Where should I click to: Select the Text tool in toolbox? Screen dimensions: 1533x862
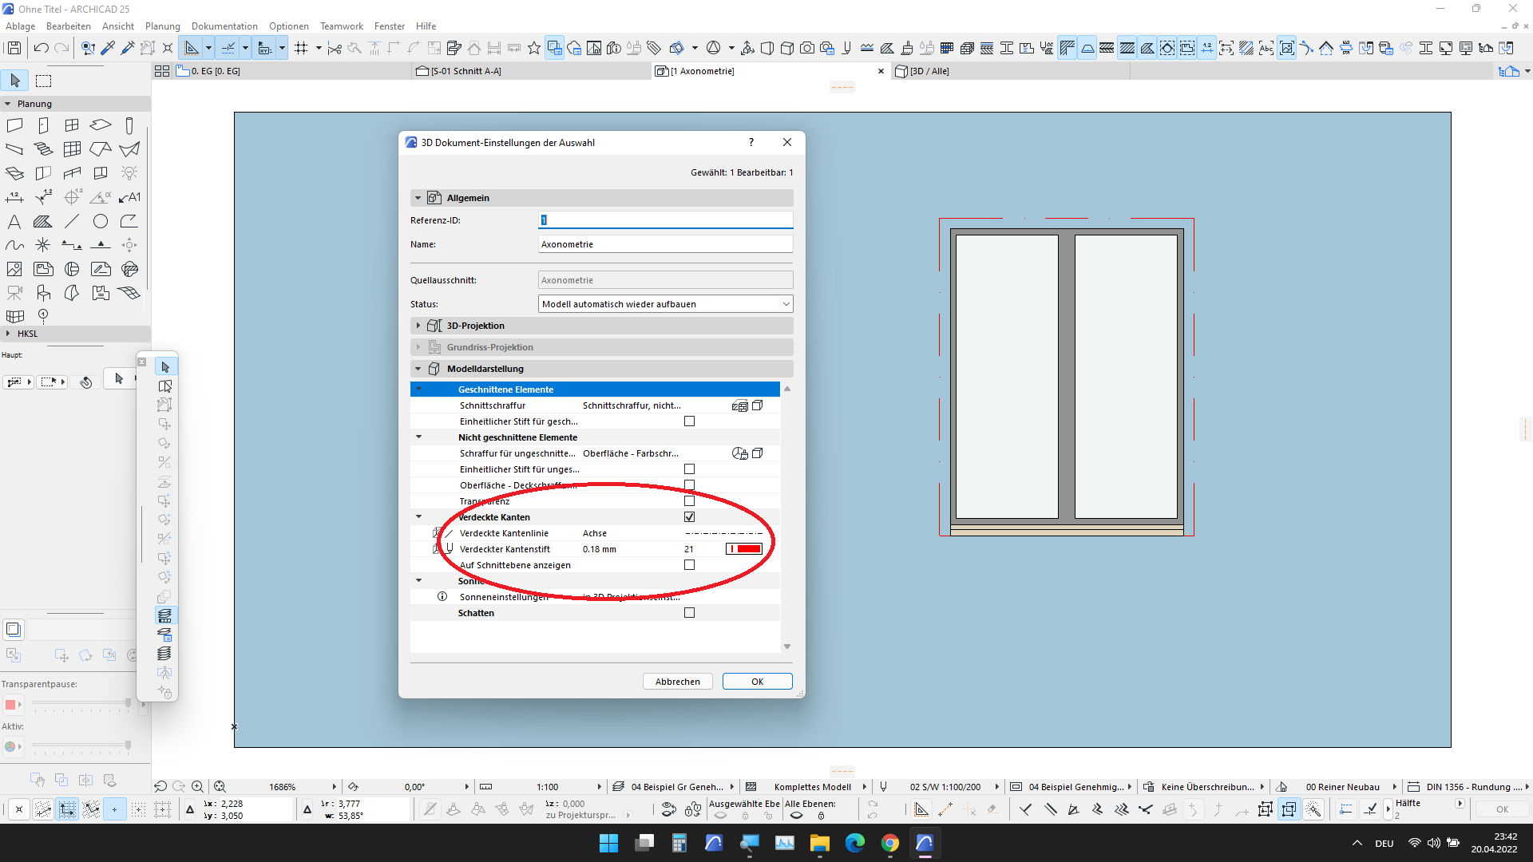[14, 221]
